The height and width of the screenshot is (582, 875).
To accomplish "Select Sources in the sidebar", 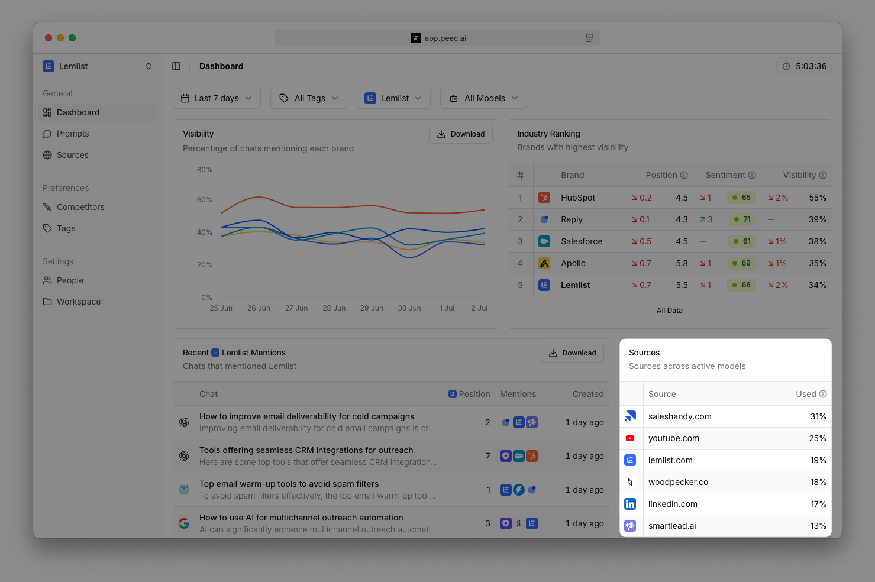I will pyautogui.click(x=73, y=154).
